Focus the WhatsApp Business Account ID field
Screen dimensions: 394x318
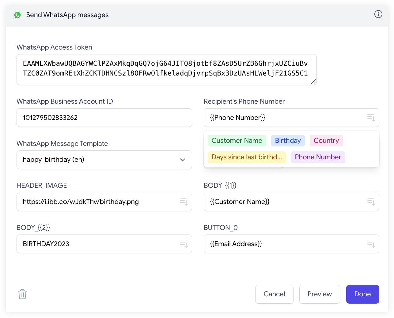click(104, 118)
